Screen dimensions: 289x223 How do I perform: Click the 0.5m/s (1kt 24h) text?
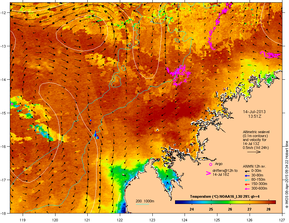pos(256,148)
